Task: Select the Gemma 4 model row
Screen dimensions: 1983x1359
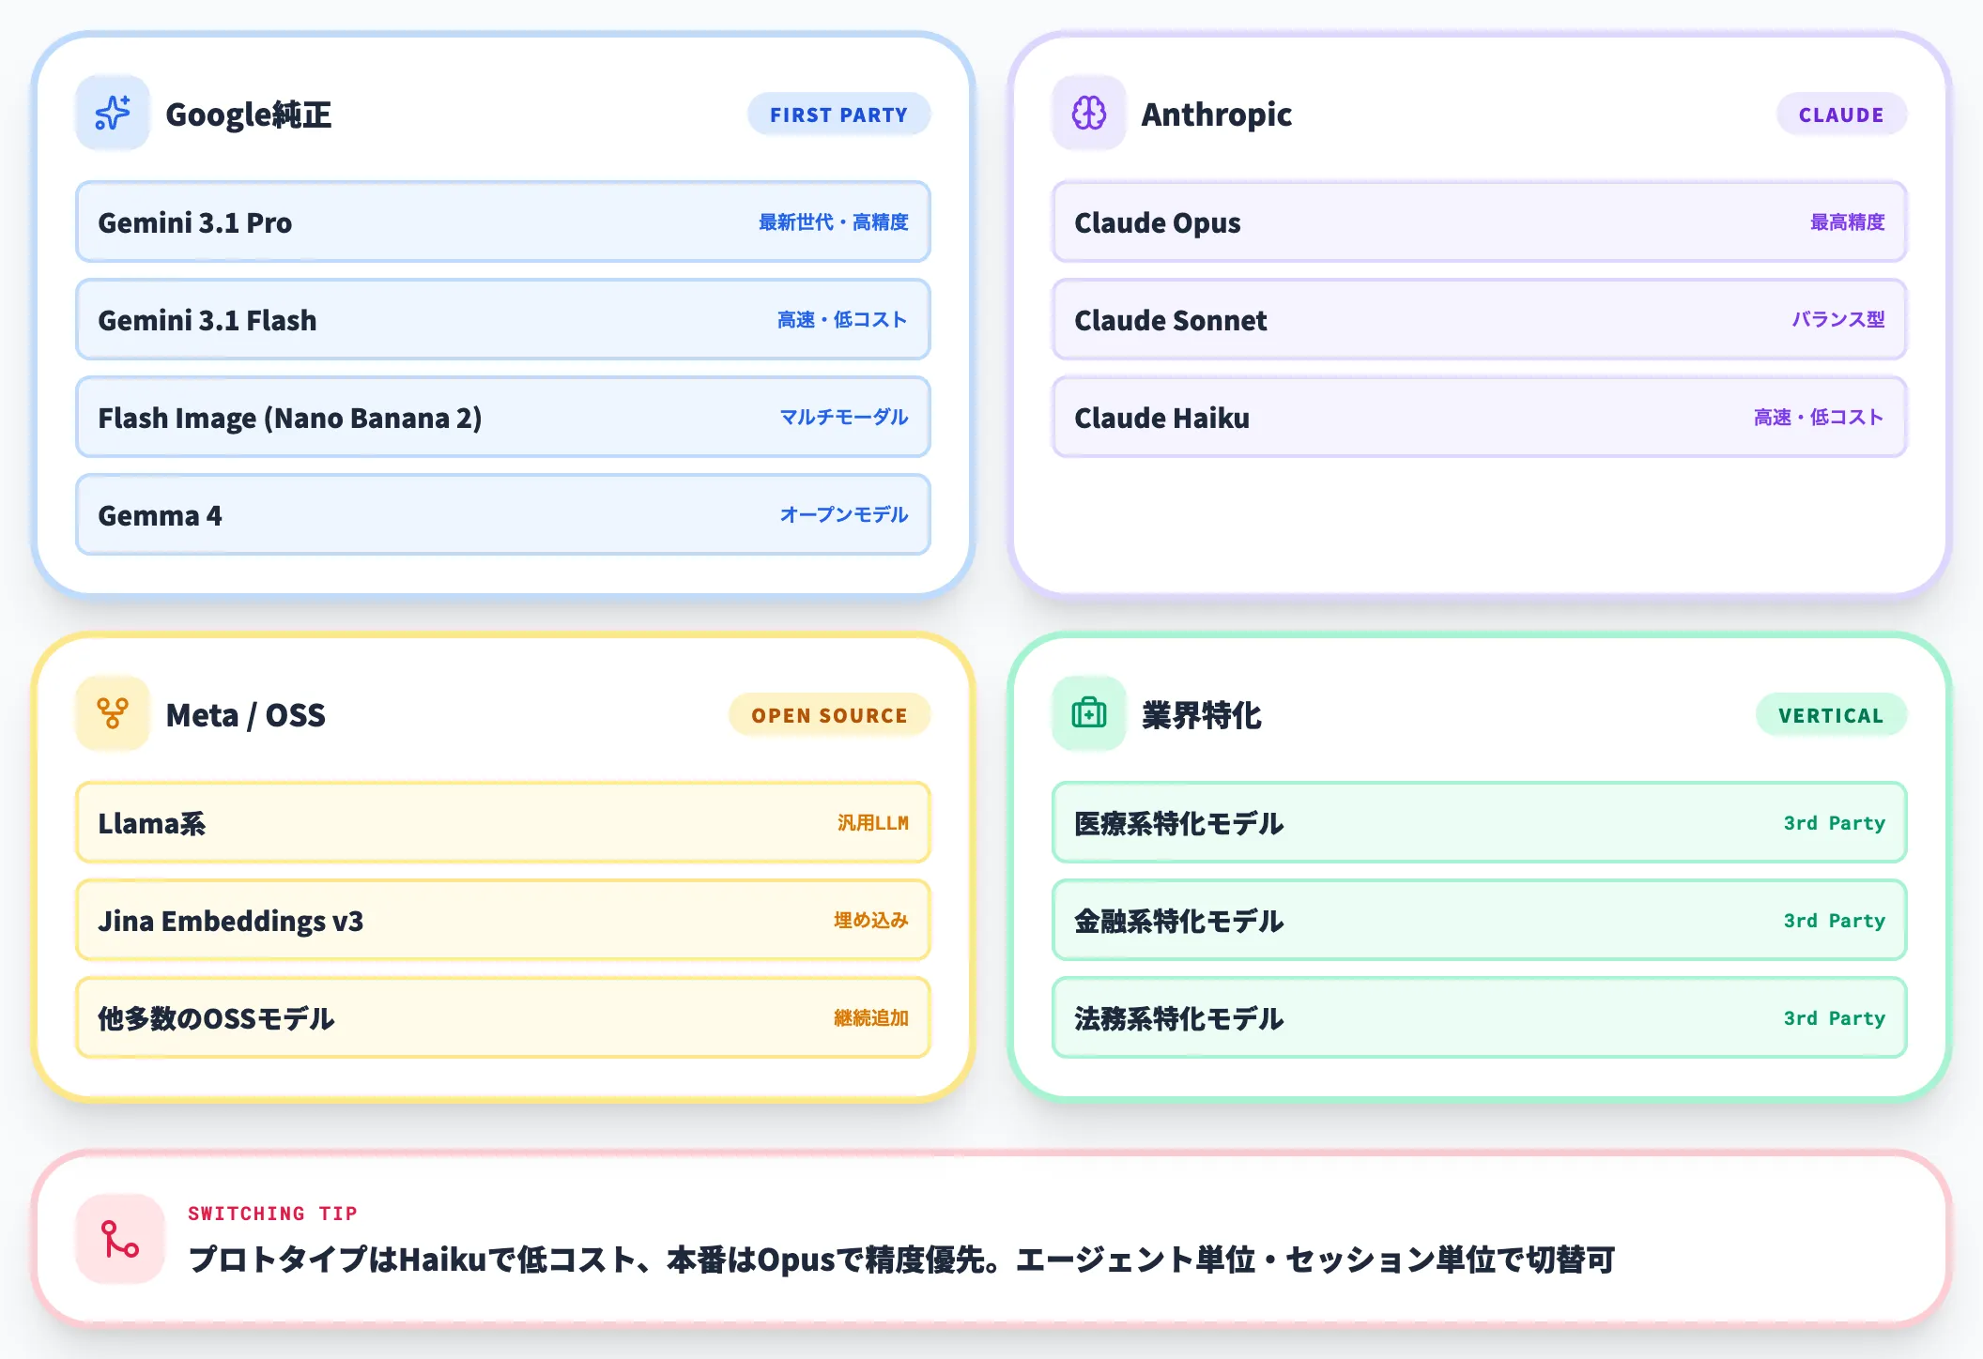Action: click(502, 515)
